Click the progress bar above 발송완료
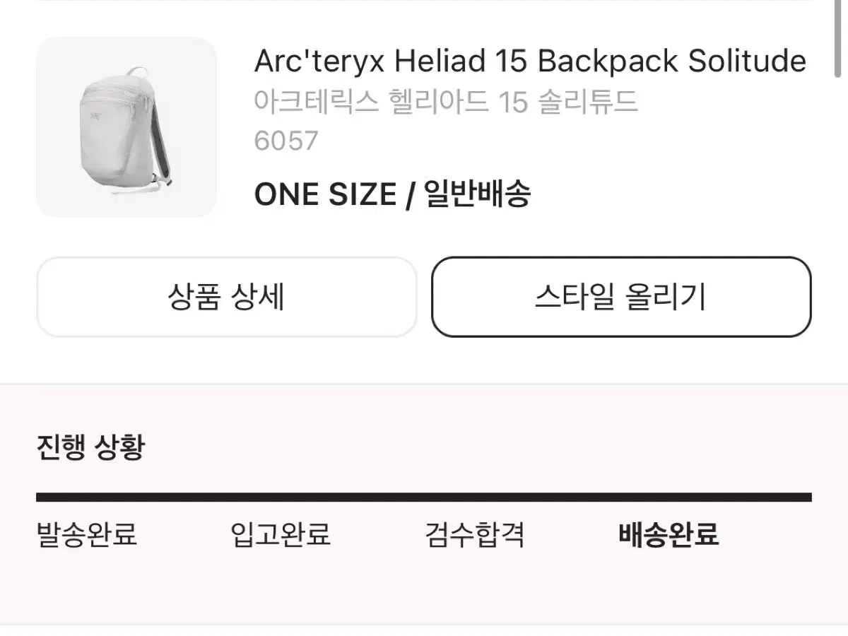 coord(133,497)
